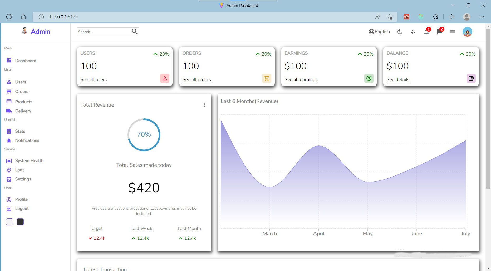Click Logout in the sidebar

click(17, 209)
